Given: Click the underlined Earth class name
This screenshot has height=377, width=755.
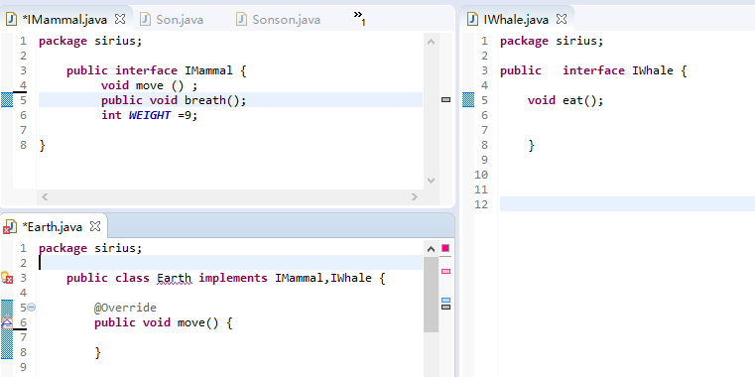Looking at the screenshot, I should pos(175,279).
